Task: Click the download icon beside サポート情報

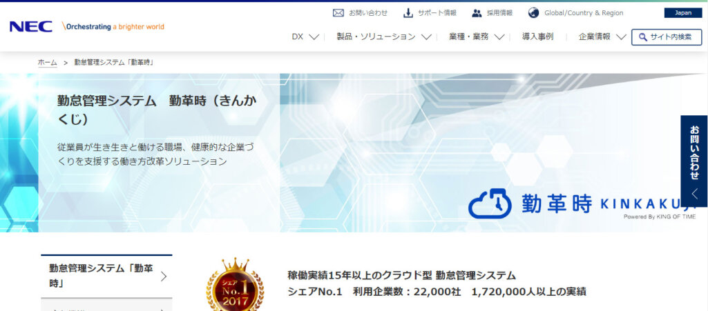Action: 408,13
